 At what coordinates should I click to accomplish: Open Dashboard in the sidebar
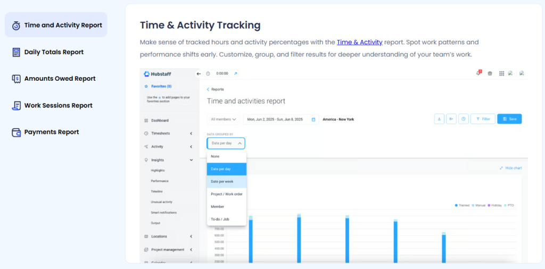(x=160, y=121)
